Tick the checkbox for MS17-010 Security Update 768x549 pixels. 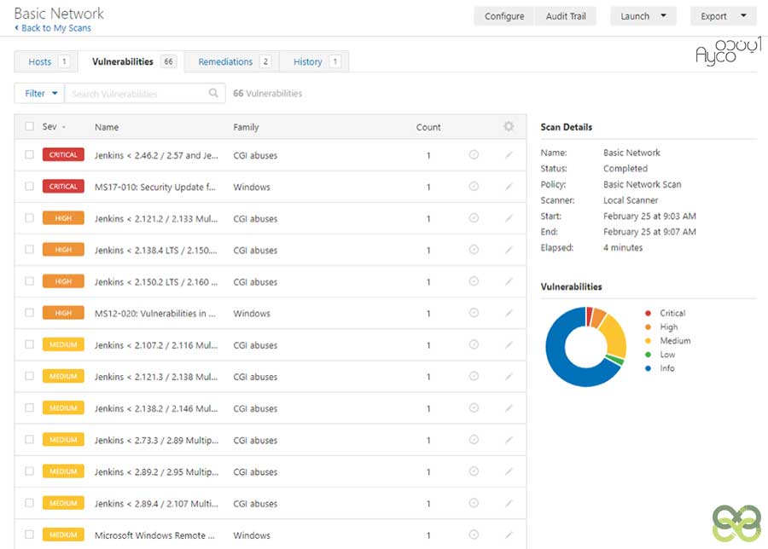pos(30,187)
